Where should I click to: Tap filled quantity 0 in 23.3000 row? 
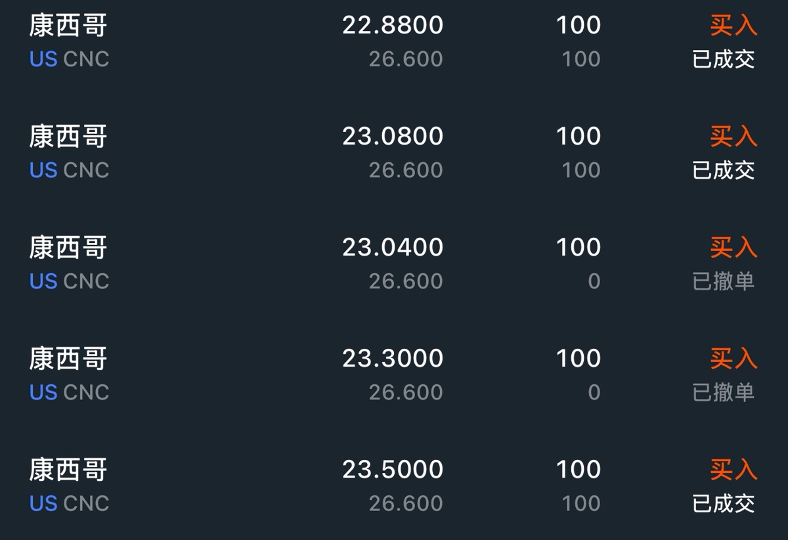pyautogui.click(x=594, y=392)
